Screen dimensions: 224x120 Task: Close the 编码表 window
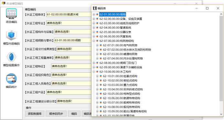pyautogui.click(x=218, y=8)
